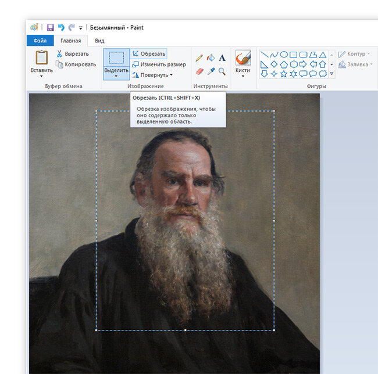378x374 pixels.
Task: Select the Triangle shape
Action: click(323, 55)
